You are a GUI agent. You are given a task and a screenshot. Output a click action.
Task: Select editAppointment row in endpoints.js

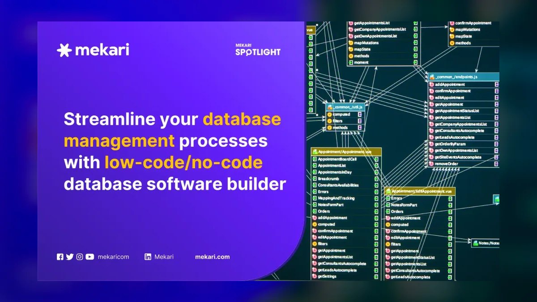(x=464, y=98)
